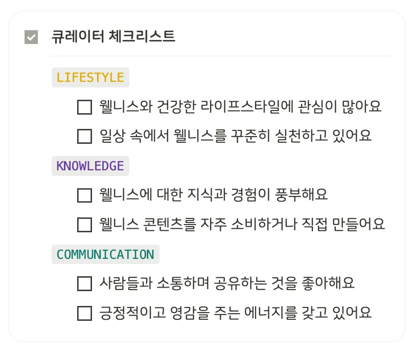Click the text 웰니스 콘텐츠를 자주 소비하거나 직접 만들어요
The height and width of the screenshot is (352, 415).
click(x=242, y=224)
